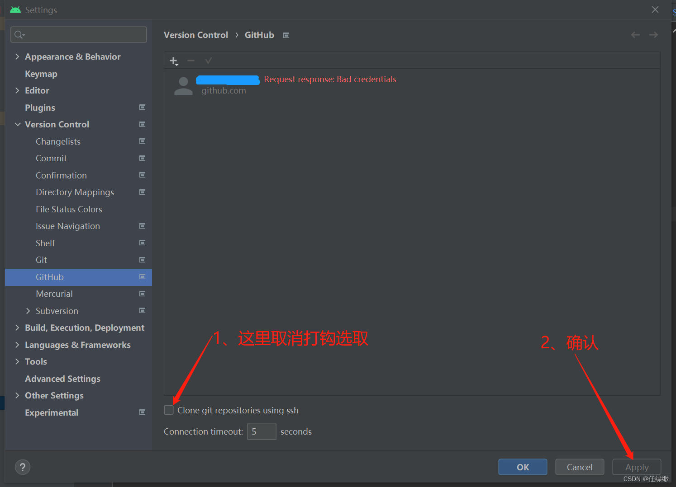Click the project icon beside Plugins
Image resolution: width=676 pixels, height=487 pixels.
tap(142, 108)
